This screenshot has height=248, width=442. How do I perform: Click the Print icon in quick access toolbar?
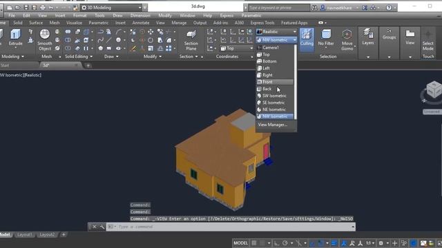(x=43, y=8)
